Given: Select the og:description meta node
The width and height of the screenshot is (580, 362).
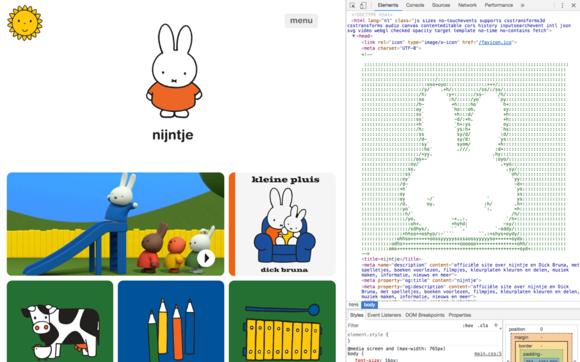Looking at the screenshot, I should pyautogui.click(x=471, y=291).
